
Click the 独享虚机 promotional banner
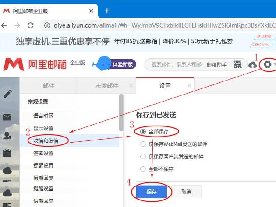138,42
